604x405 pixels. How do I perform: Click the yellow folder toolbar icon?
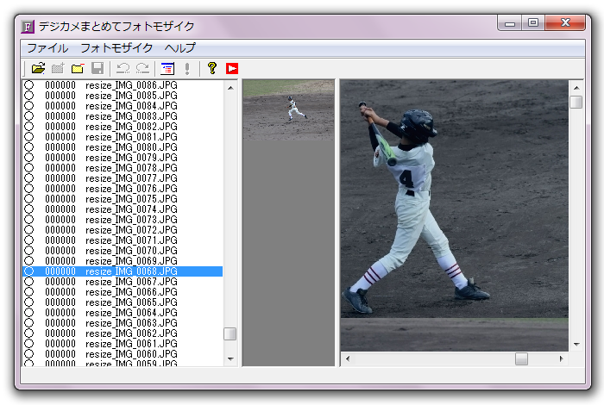coord(78,68)
